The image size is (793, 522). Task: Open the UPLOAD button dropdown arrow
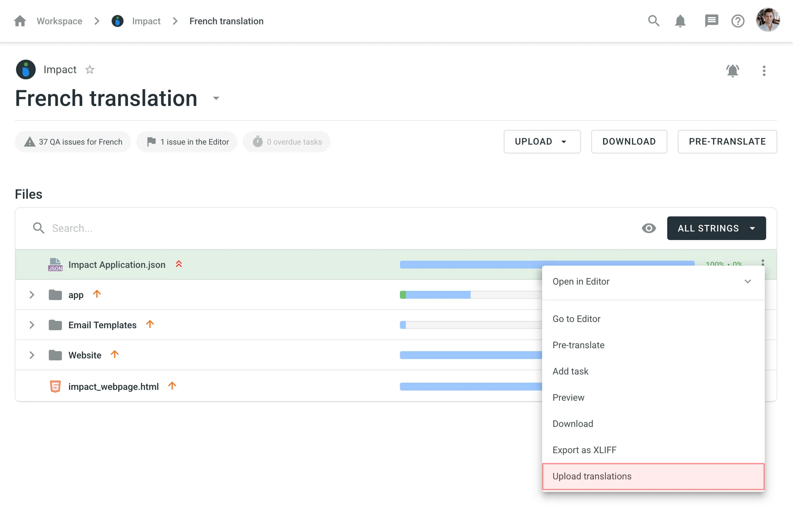pos(564,141)
